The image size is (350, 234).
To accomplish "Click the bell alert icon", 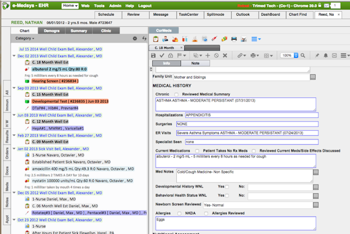I will point(325,55).
